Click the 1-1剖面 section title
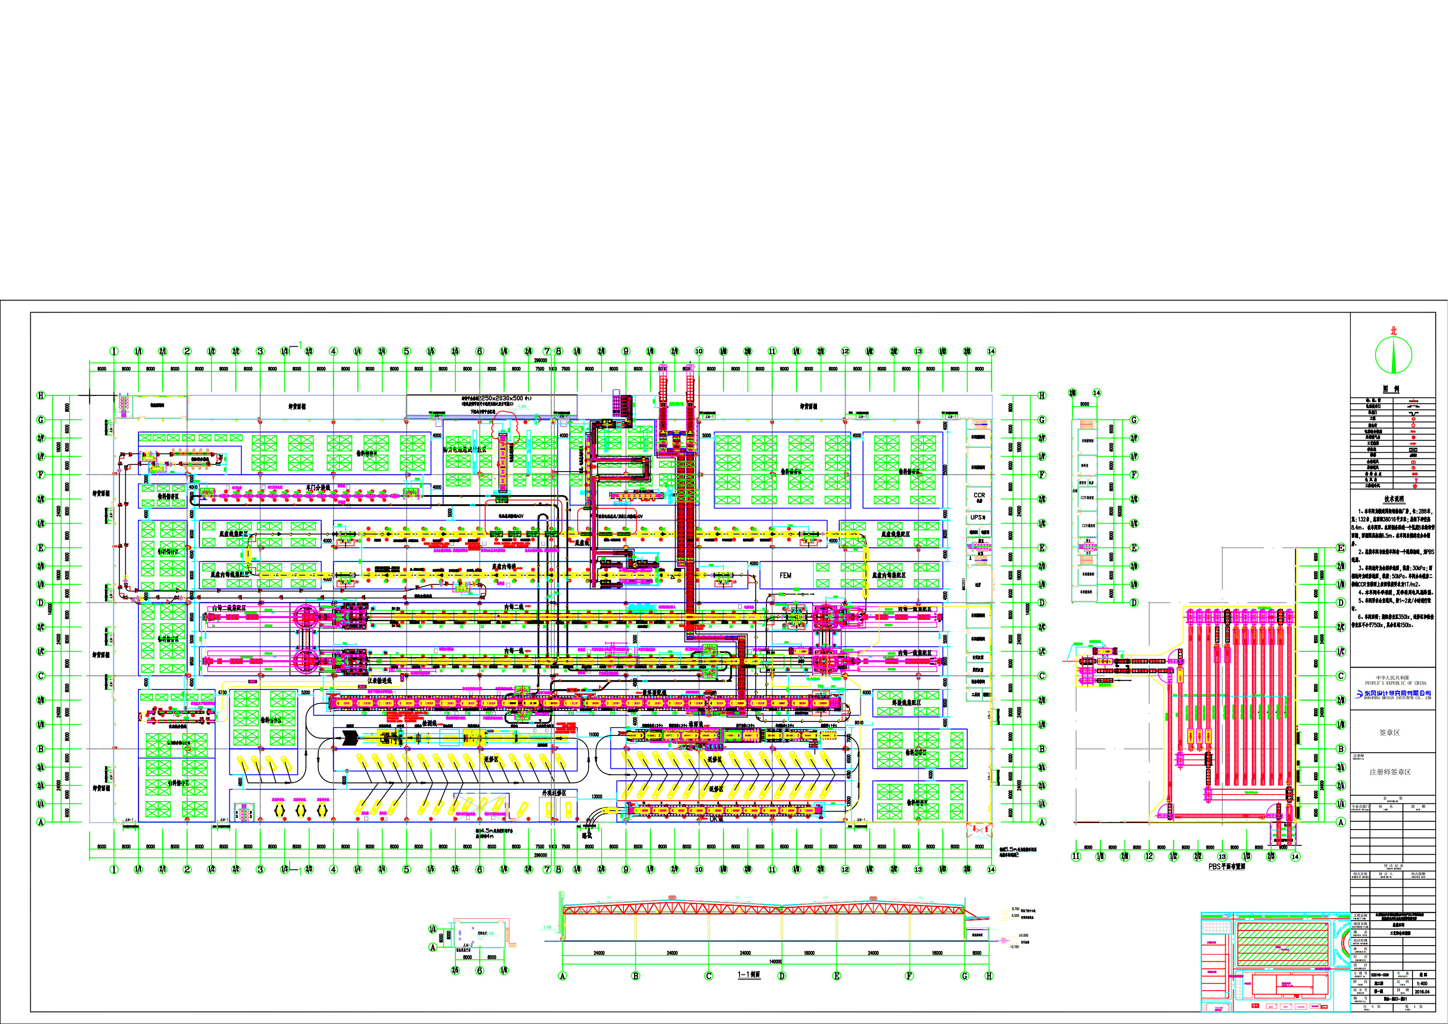 (749, 974)
